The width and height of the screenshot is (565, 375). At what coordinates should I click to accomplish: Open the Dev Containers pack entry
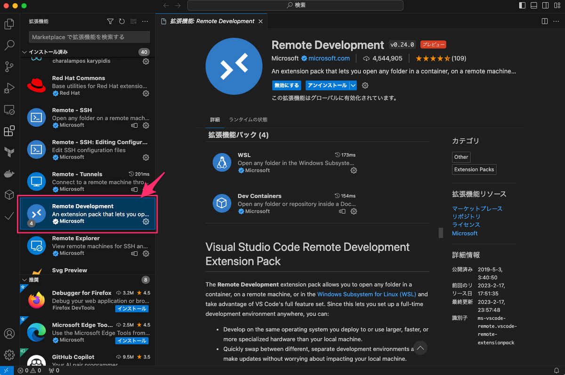284,203
